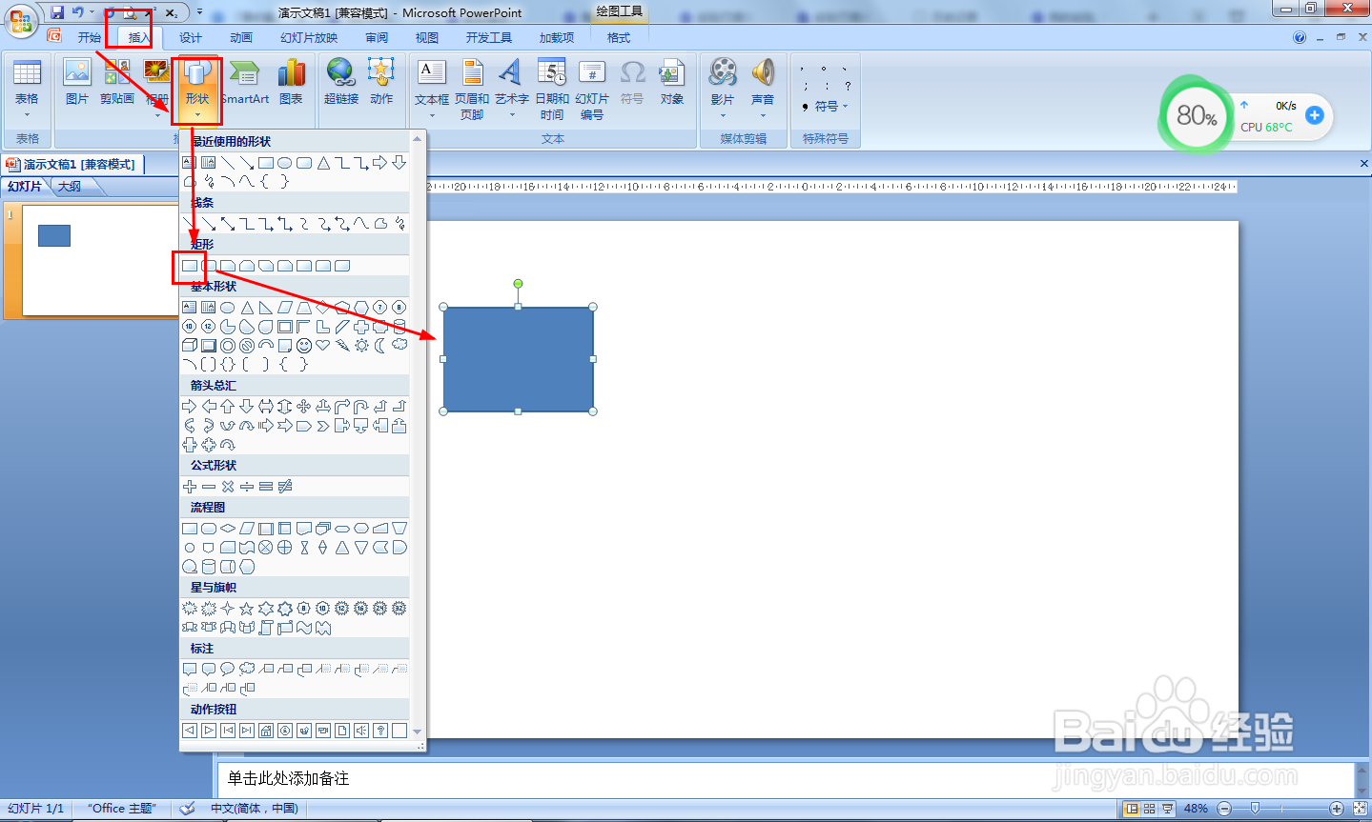The height and width of the screenshot is (822, 1372).
Task: Expand the Table dropdown arrow
Action: [27, 115]
